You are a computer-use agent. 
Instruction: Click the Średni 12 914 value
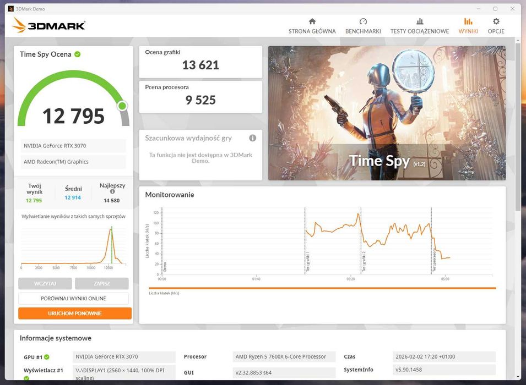coord(73,197)
